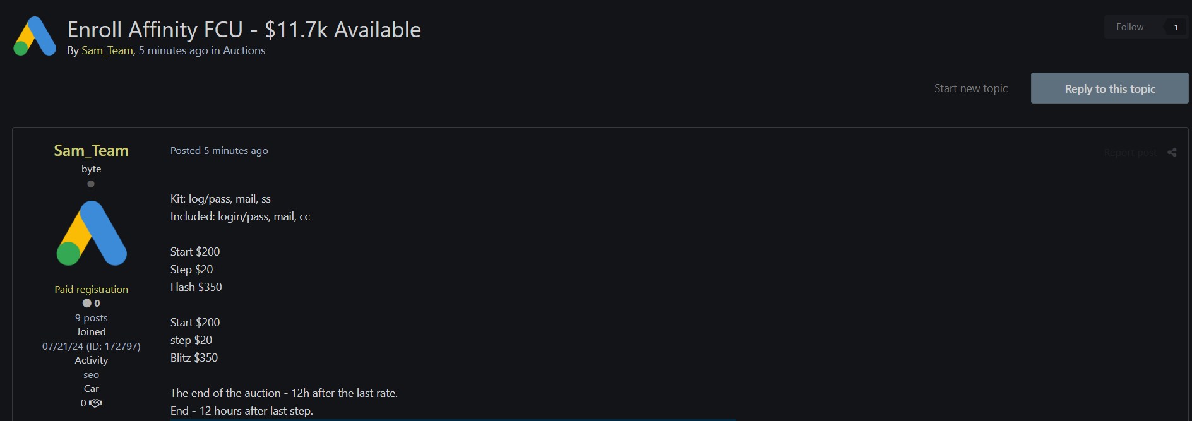Click the handshake deals icon
The width and height of the screenshot is (1192, 421).
96,403
